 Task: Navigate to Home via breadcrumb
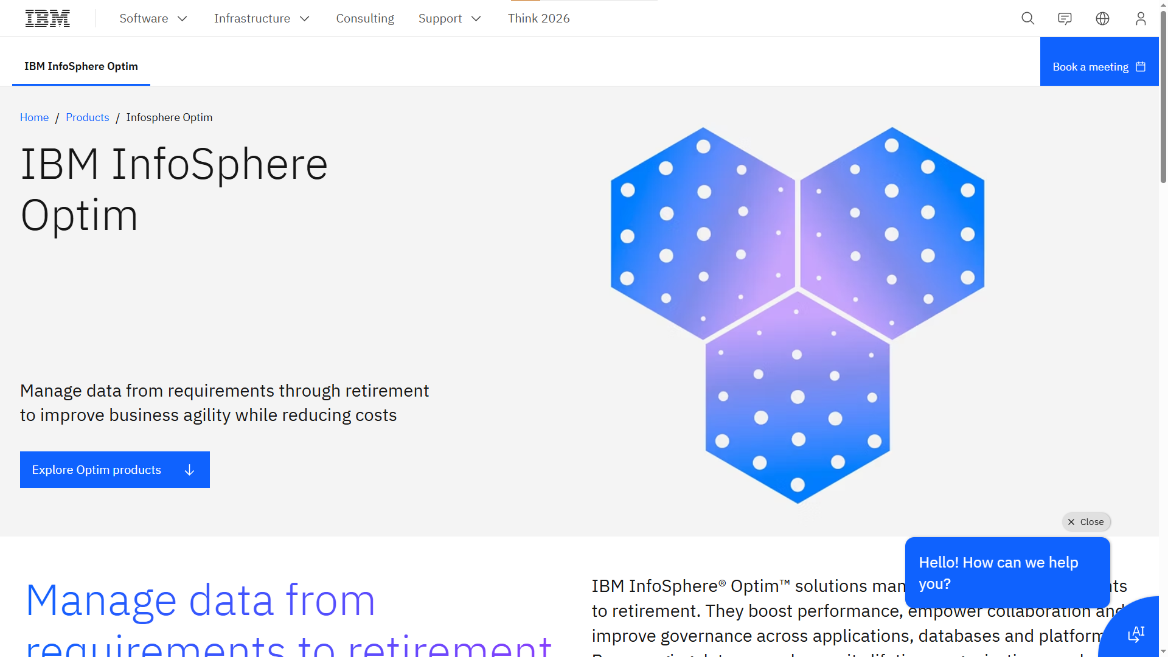point(34,117)
